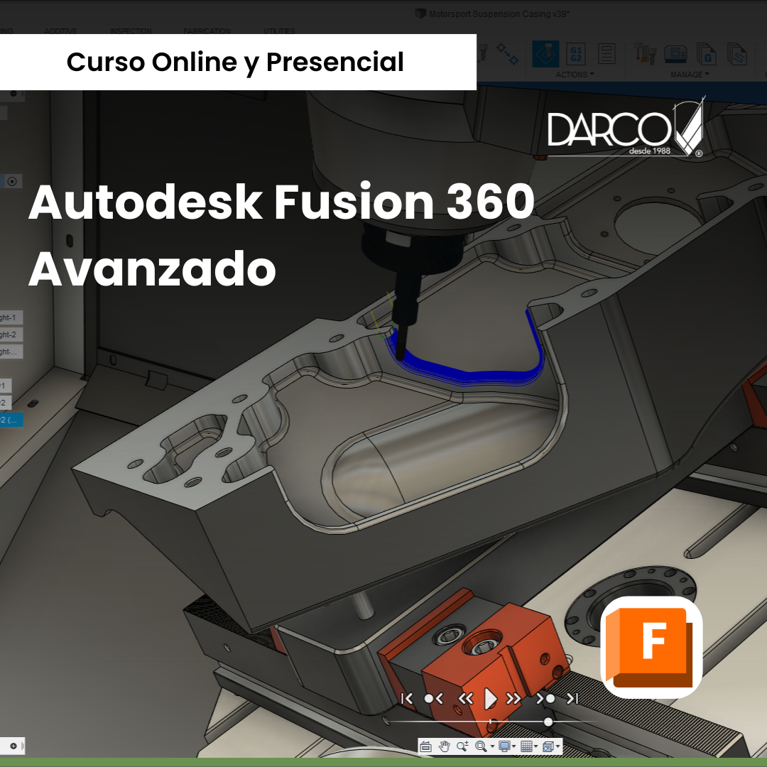
Task: Open the Post Library G icon
Action: (x=706, y=54)
